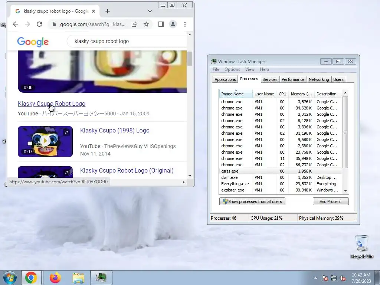Sort processes by User Name column
The image size is (380, 285).
[264, 94]
